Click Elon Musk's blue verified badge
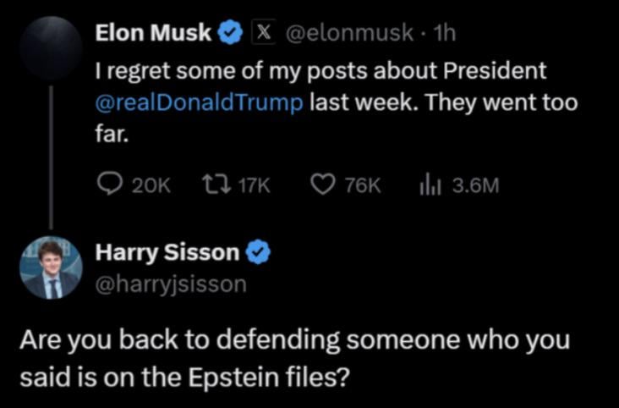This screenshot has height=408, width=619. pos(228,34)
